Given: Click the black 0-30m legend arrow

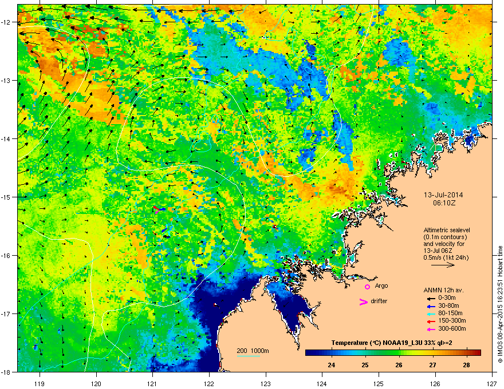Looking at the screenshot, I should (431, 299).
